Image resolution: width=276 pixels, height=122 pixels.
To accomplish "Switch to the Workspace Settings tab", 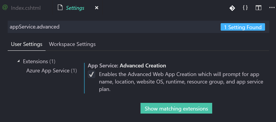I will tap(72, 44).
